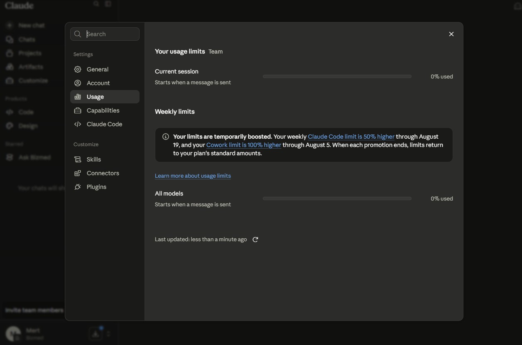The image size is (522, 345).
Task: Click the Account person icon
Action: pos(78,83)
